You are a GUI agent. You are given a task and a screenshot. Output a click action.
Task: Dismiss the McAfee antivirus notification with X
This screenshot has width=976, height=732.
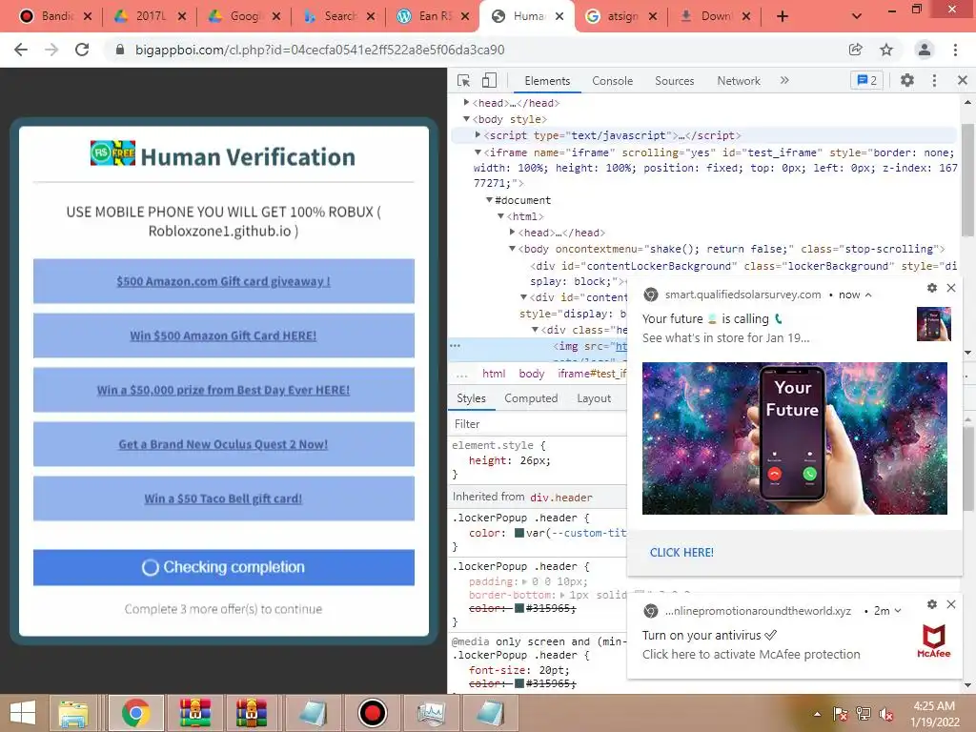click(951, 604)
